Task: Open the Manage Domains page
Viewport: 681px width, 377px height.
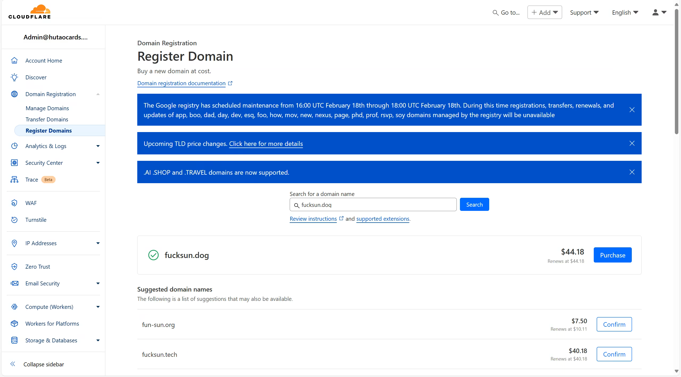Action: pos(47,108)
